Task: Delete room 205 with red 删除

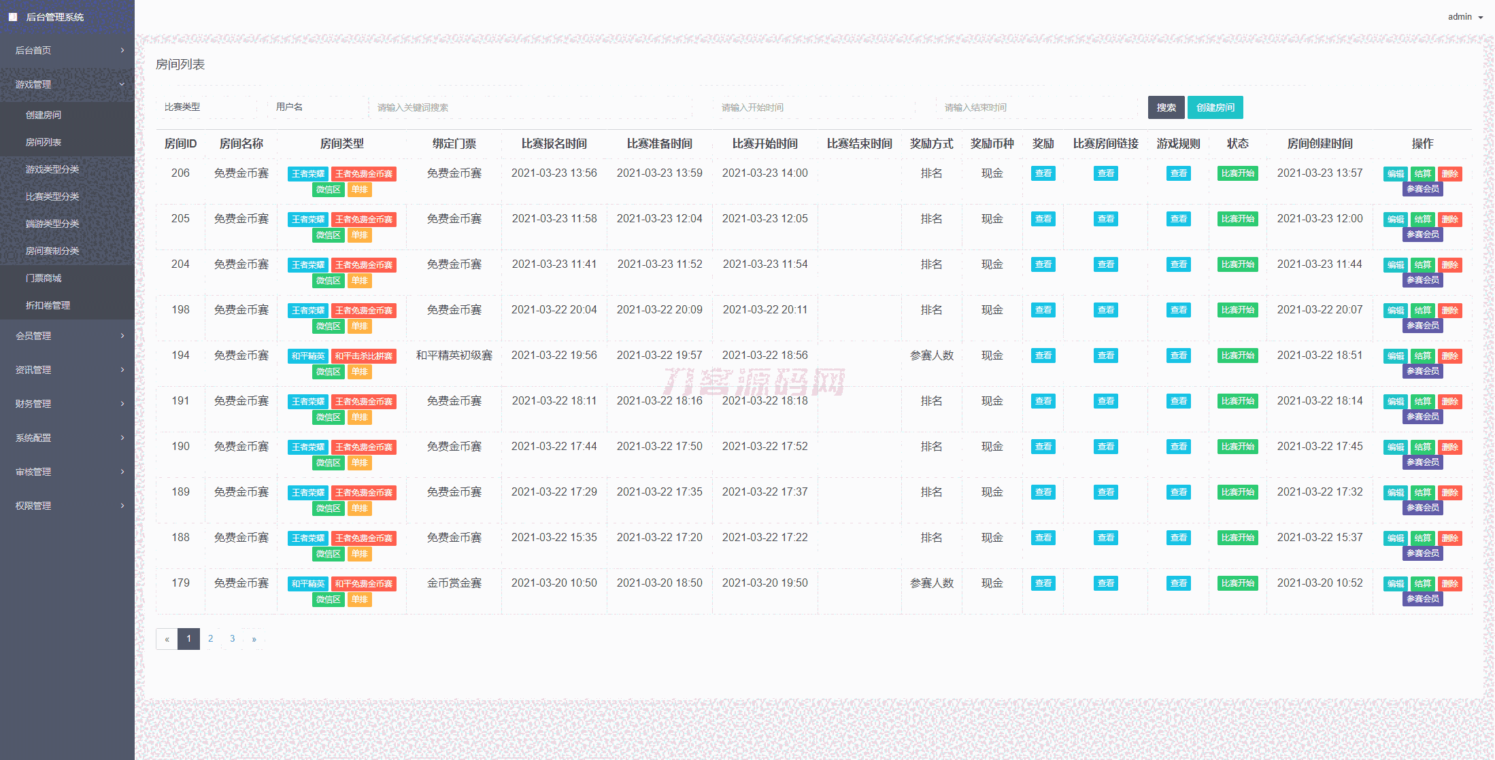Action: 1449,220
